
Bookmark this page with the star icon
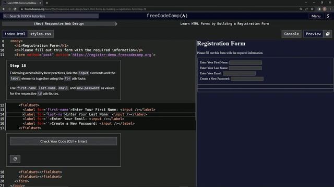(x=312, y=9)
